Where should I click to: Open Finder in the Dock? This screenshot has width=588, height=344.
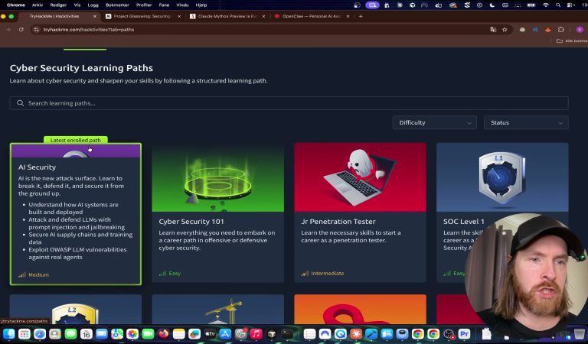(x=9, y=333)
